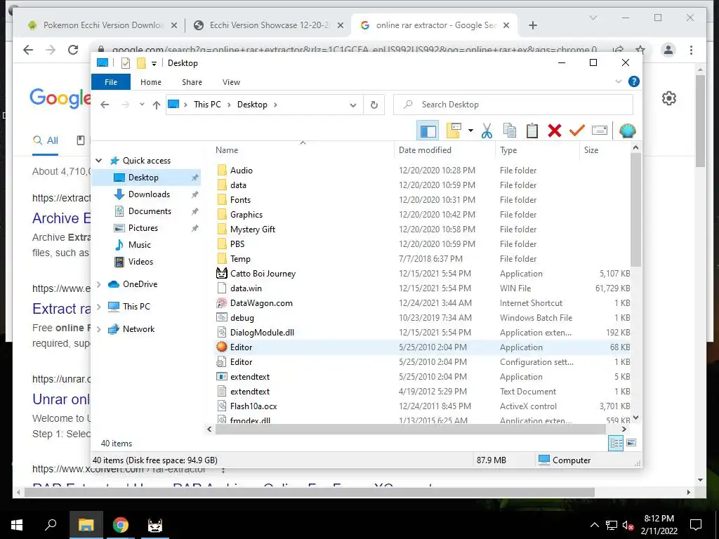Click the Quick Access Toolbar properties checkmark icon
This screenshot has width=719, height=539.
(125, 63)
